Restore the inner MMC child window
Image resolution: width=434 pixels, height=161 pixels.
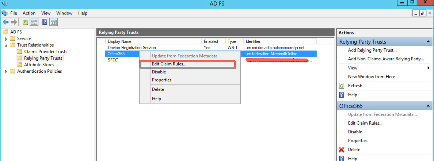click(423, 13)
